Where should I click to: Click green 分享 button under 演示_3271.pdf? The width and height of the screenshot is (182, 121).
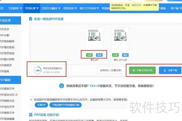(x=115, y=55)
